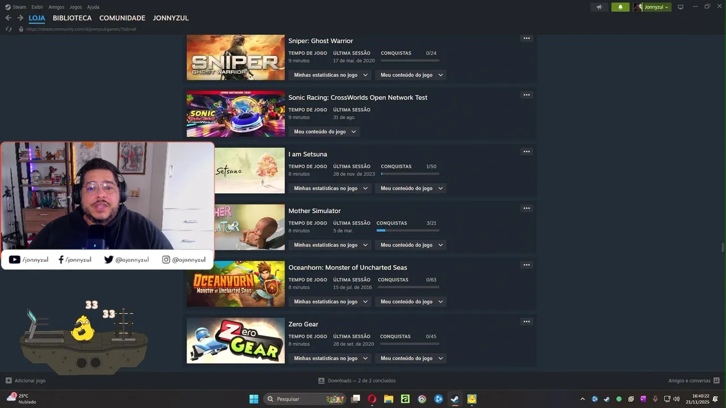The height and width of the screenshot is (408, 726).
Task: Expand Mother Simulator game statistics dropdown
Action: click(x=331, y=245)
